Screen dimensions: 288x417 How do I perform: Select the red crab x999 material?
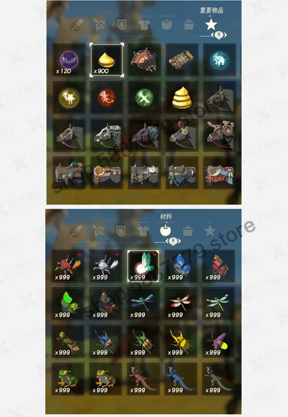(68, 266)
